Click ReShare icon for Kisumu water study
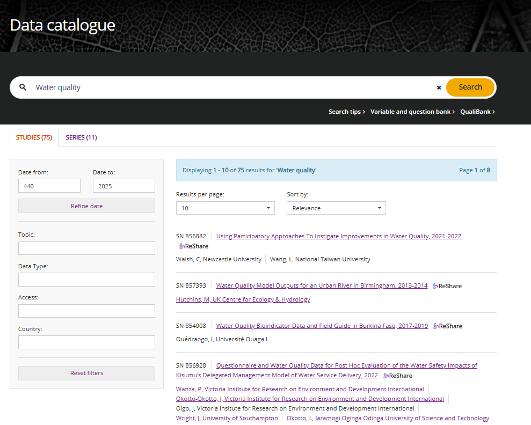The width and height of the screenshot is (531, 425). point(398,376)
